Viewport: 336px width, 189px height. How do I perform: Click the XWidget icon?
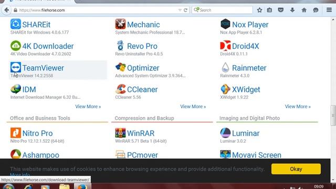click(225, 89)
